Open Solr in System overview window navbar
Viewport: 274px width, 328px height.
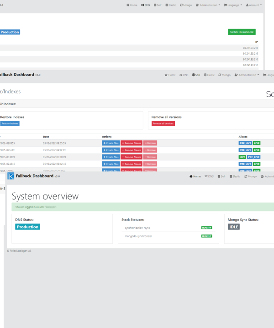tap(221, 176)
